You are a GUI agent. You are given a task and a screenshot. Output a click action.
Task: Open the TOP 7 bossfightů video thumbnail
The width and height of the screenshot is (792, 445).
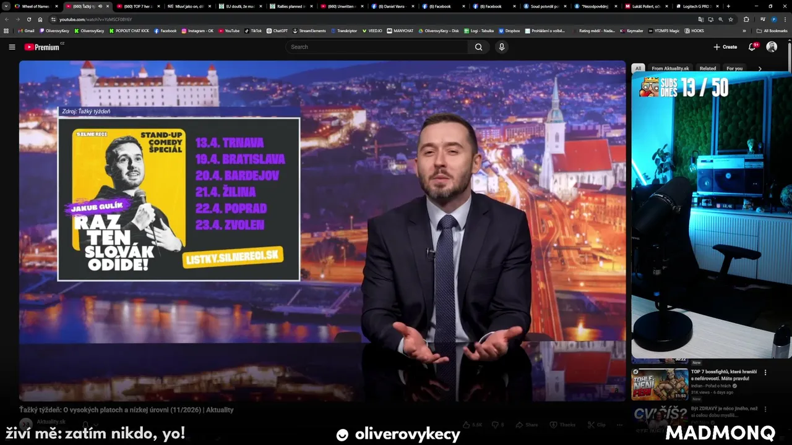point(660,384)
